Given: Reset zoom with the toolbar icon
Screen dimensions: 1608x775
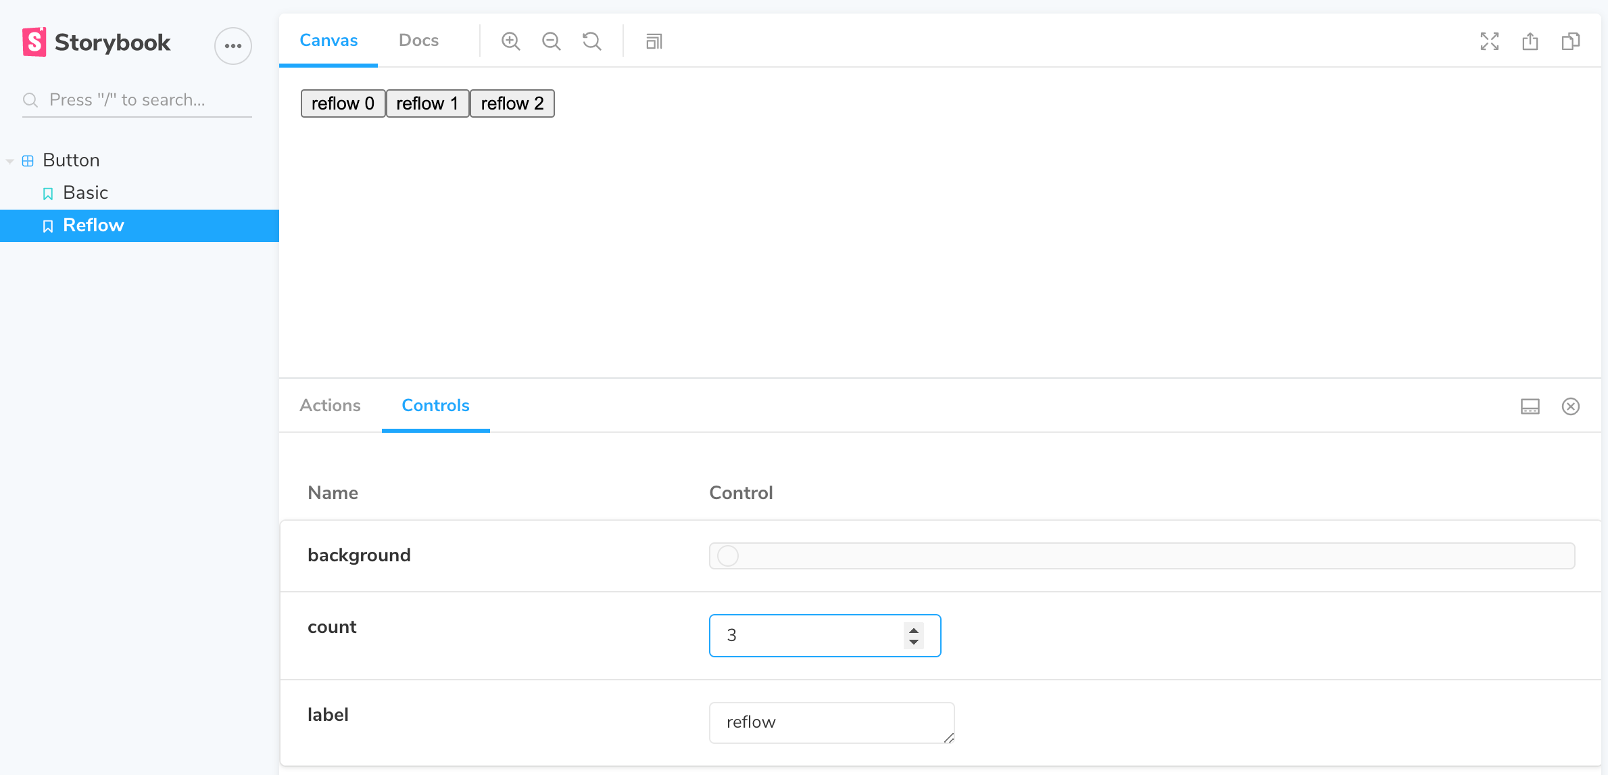Looking at the screenshot, I should 591,41.
